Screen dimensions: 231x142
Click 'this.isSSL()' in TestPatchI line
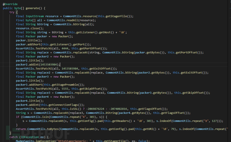tap(71, 109)
